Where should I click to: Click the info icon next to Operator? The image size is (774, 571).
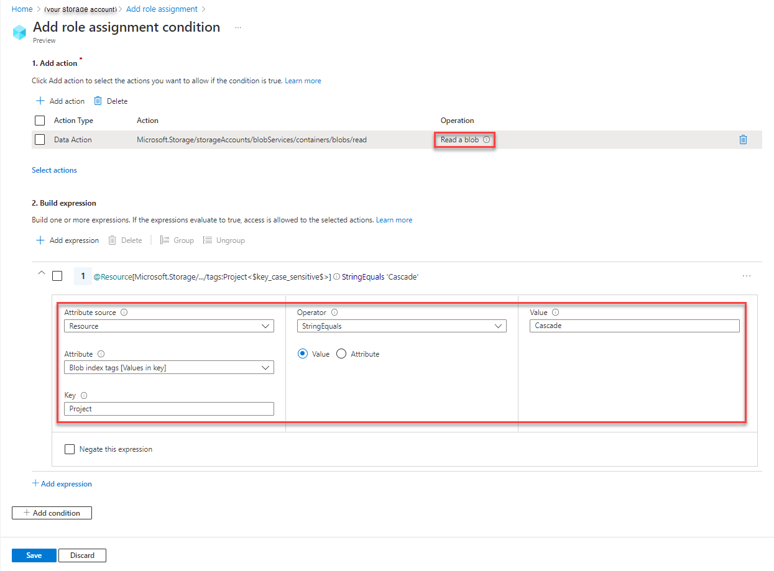334,313
